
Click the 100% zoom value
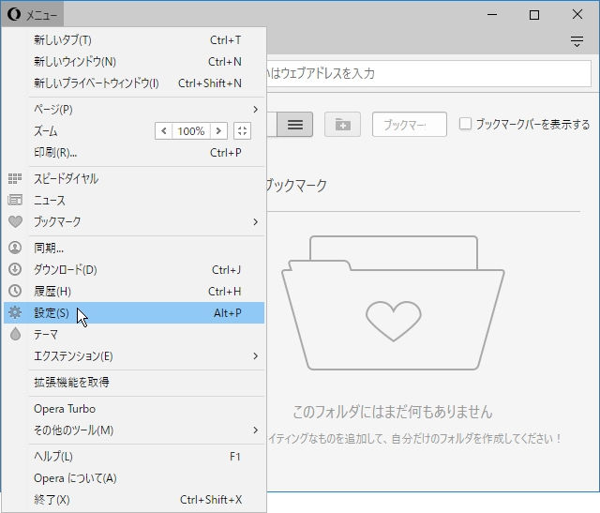pyautogui.click(x=191, y=131)
